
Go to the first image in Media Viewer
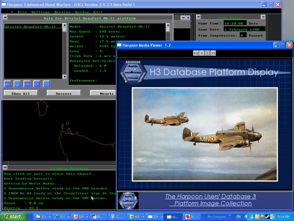(195, 53)
